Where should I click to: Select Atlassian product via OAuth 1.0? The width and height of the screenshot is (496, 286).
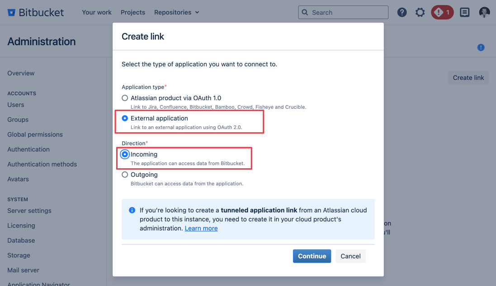click(x=124, y=98)
